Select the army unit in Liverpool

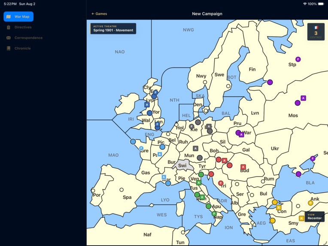(x=147, y=105)
